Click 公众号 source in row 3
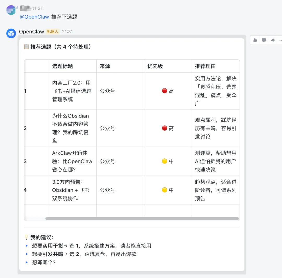This screenshot has width=282, height=278. [x=108, y=161]
